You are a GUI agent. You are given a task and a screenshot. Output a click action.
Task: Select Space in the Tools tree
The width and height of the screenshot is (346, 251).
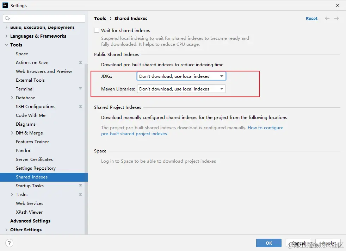click(x=22, y=54)
